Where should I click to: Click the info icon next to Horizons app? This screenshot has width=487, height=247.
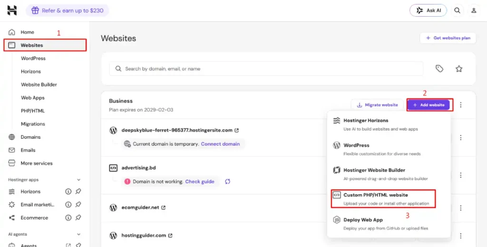point(68,191)
